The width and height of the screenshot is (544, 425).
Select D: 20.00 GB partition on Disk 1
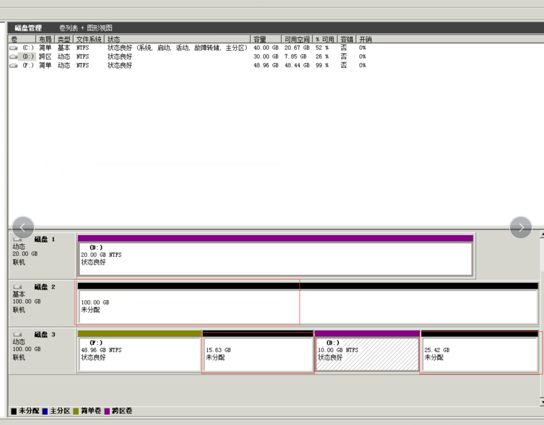pyautogui.click(x=275, y=256)
